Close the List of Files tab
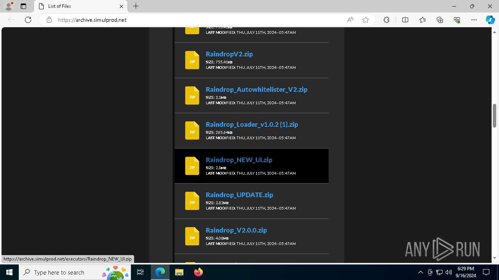This screenshot has height=280, width=499. 121,6
